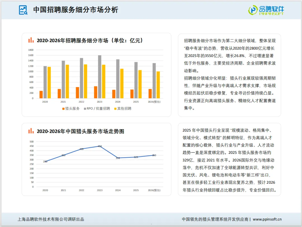Viewport: 302px width, 227px height.
Task: Click the RPO / 批量招聘 legend label
Action: point(98,109)
